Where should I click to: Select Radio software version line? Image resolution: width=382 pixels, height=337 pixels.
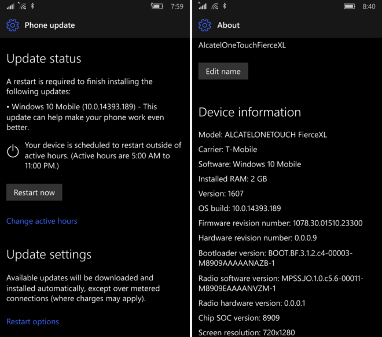281,283
